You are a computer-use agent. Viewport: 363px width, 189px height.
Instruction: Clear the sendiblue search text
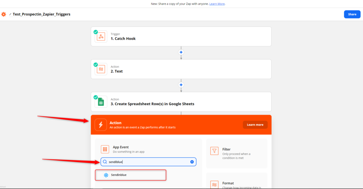click(192, 162)
